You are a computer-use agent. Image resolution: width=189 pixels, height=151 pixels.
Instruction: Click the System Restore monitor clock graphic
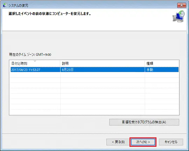coord(178,16)
